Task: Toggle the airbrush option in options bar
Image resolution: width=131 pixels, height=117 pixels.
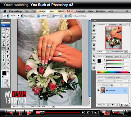Action: coord(70,16)
